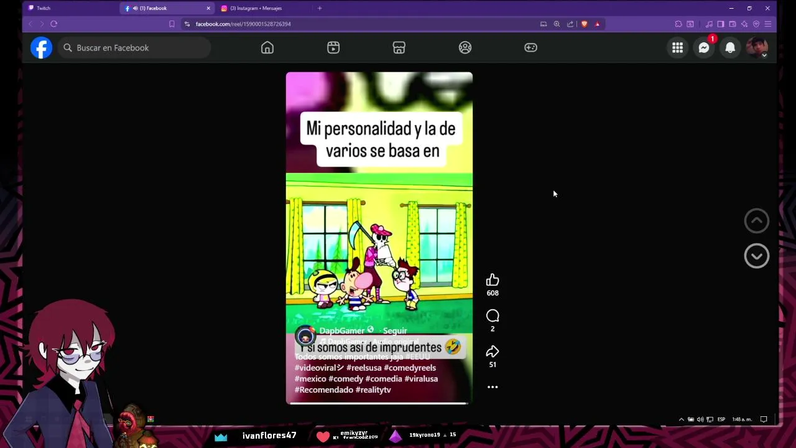Click the Facebook logo
Screen dimensions: 796x448
[42, 48]
